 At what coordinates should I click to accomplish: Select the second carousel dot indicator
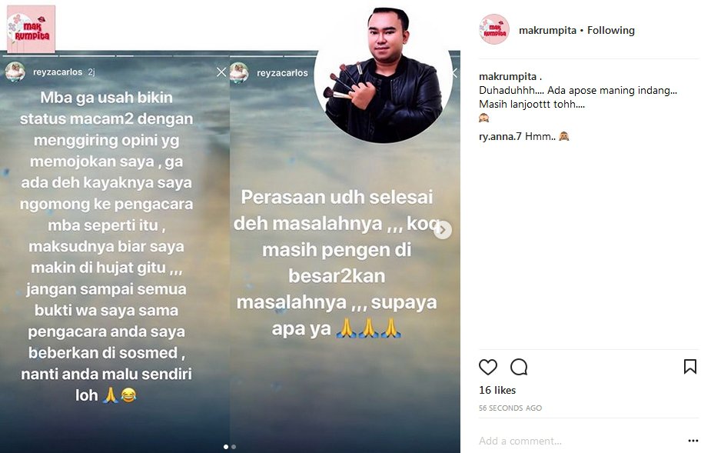click(234, 447)
